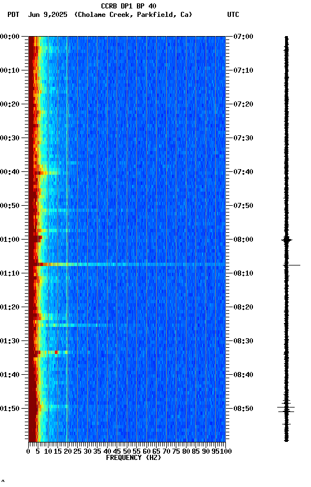The height and width of the screenshot is (487, 311).
Task: Click the location text Cholame Creek, Parkfield, Ca
Action: pos(133,15)
